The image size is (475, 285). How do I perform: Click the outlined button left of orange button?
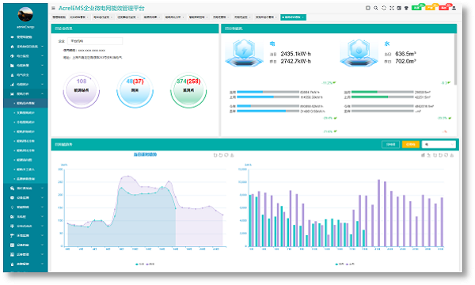coord(391,144)
